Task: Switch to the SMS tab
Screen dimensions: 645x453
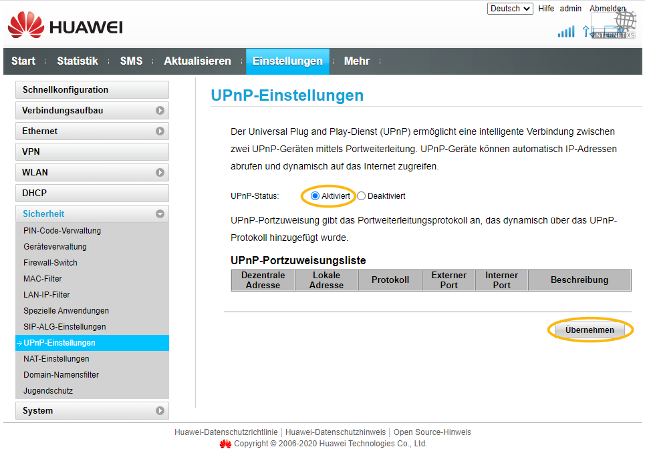Action: (131, 61)
